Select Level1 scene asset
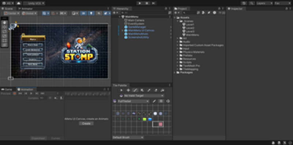 click(188, 24)
